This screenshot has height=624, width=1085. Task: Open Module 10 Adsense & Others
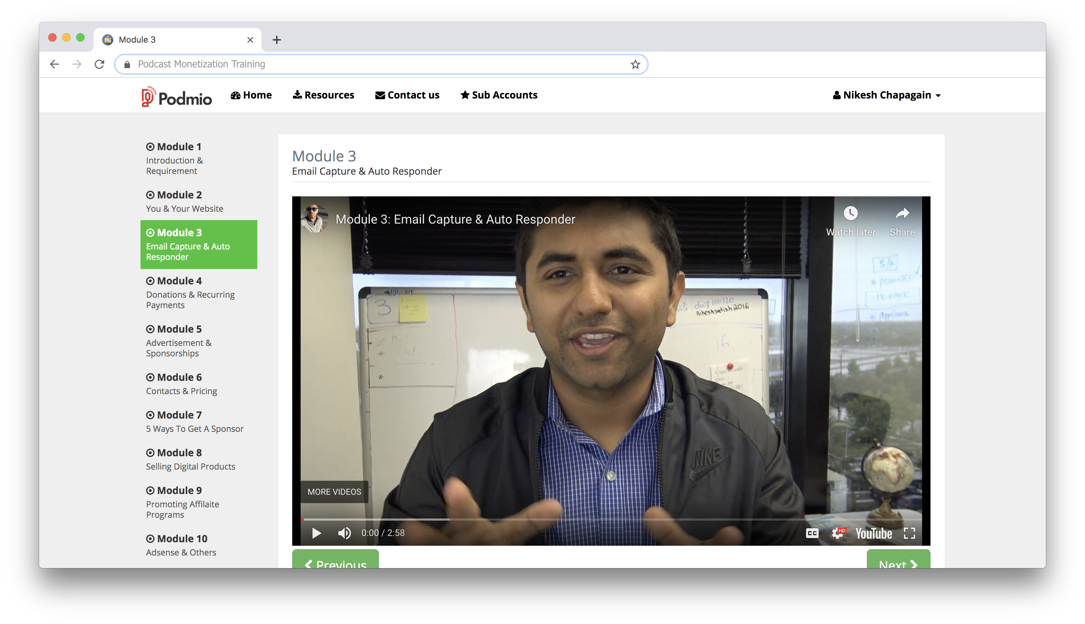[x=199, y=545]
